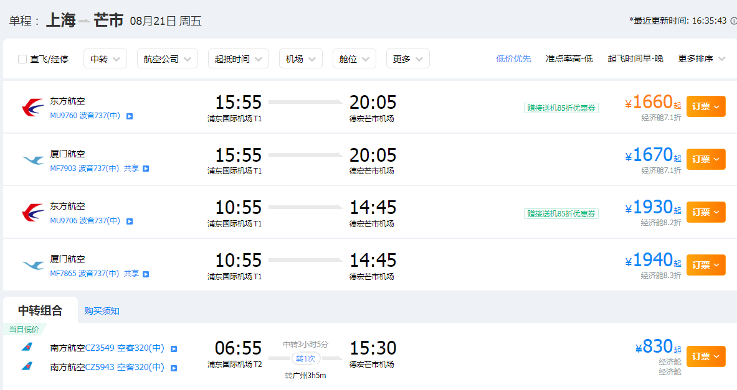This screenshot has height=390, width=737.
Task: Expand the 舱位 cabin class dropdown
Action: (354, 58)
